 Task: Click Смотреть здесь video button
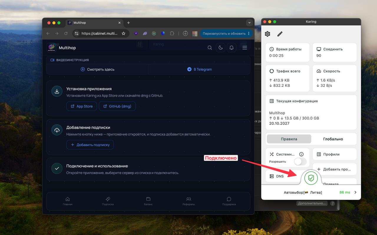[97, 69]
